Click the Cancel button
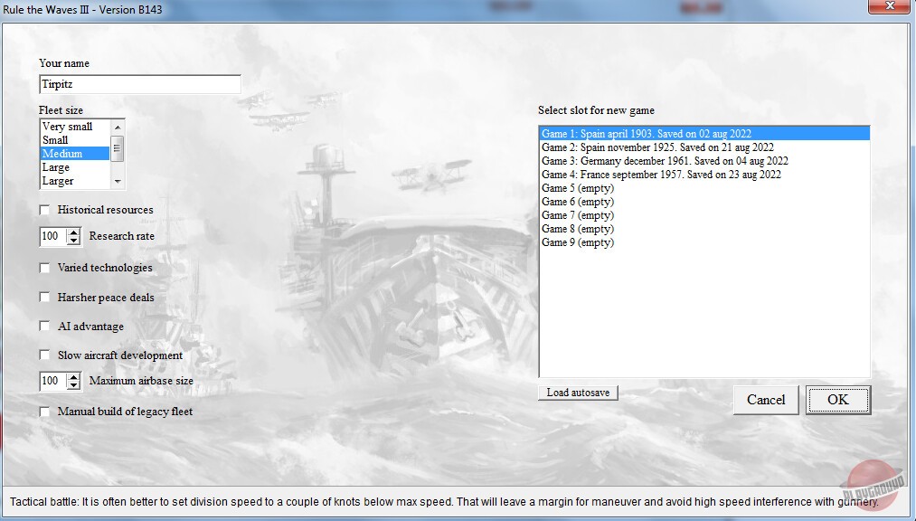The image size is (916, 521). pos(765,400)
